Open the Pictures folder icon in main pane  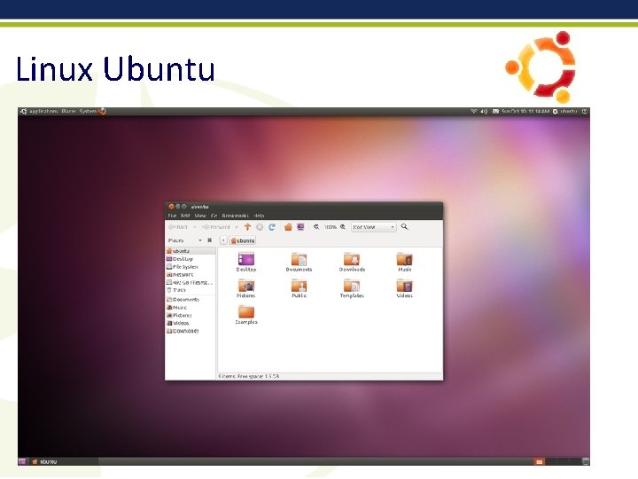(246, 286)
